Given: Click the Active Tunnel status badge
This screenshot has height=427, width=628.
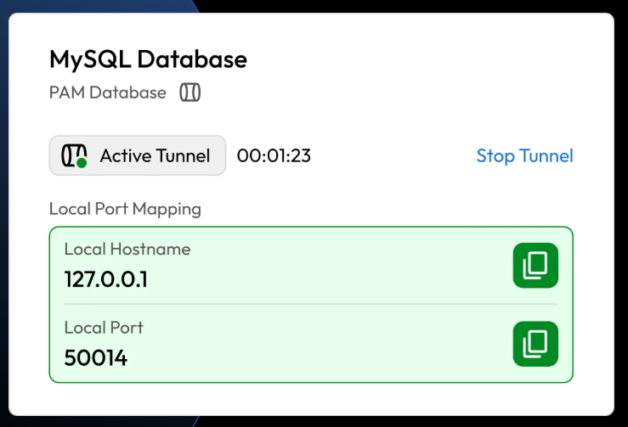Looking at the screenshot, I should click(x=138, y=155).
